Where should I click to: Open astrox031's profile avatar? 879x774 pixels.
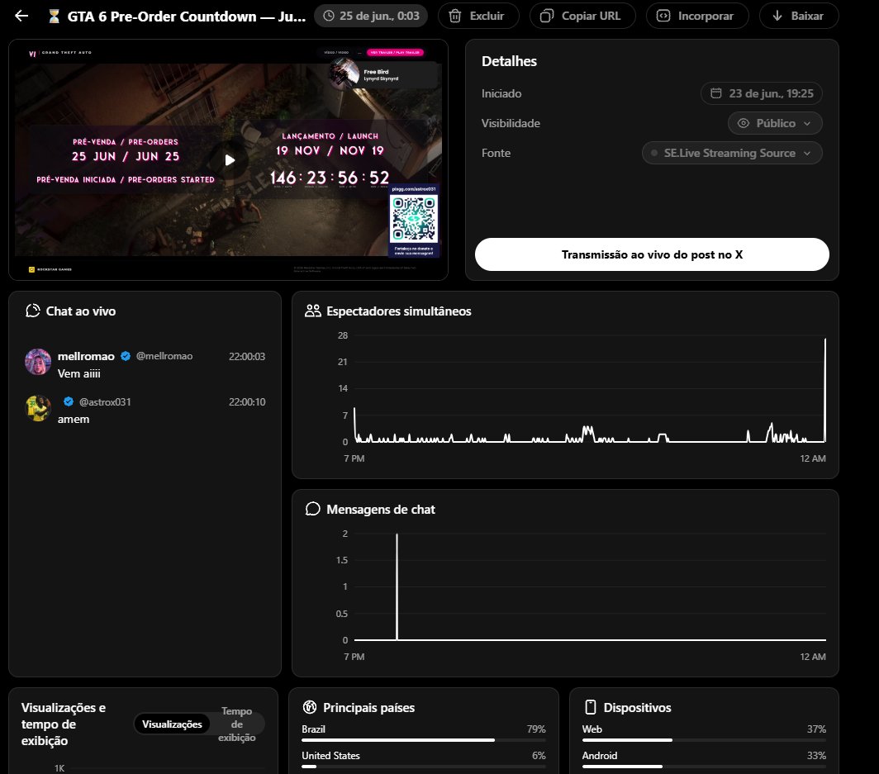coord(38,408)
